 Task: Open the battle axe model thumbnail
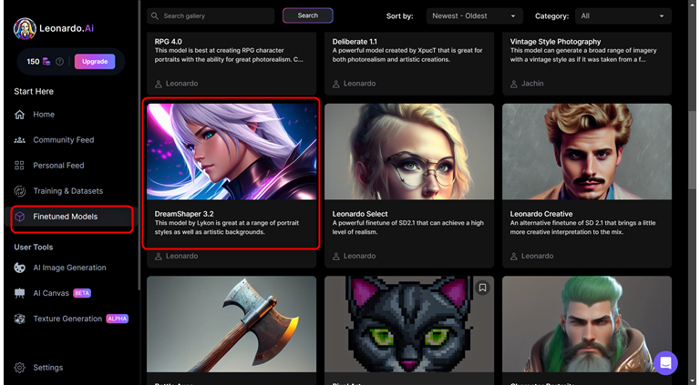click(232, 324)
